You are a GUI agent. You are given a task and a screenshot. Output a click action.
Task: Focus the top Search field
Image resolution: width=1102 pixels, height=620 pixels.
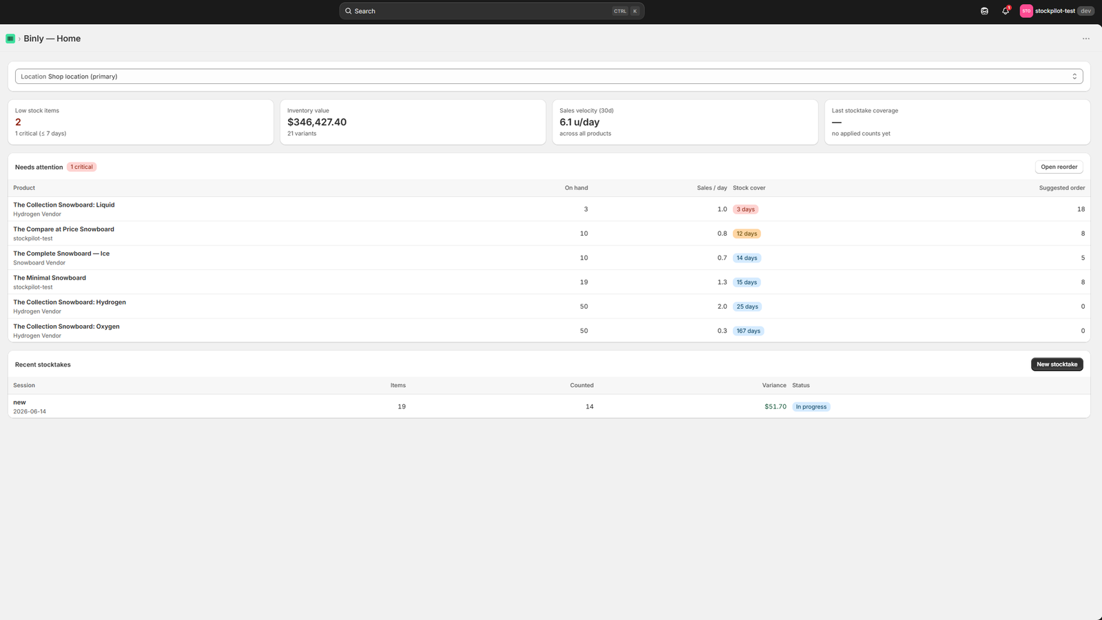click(x=492, y=11)
